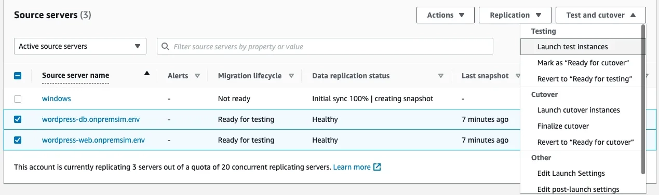This screenshot has height=195, width=659.
Task: Uncheck the wordpress-web.onpremsim.env checkbox
Action: coord(18,140)
